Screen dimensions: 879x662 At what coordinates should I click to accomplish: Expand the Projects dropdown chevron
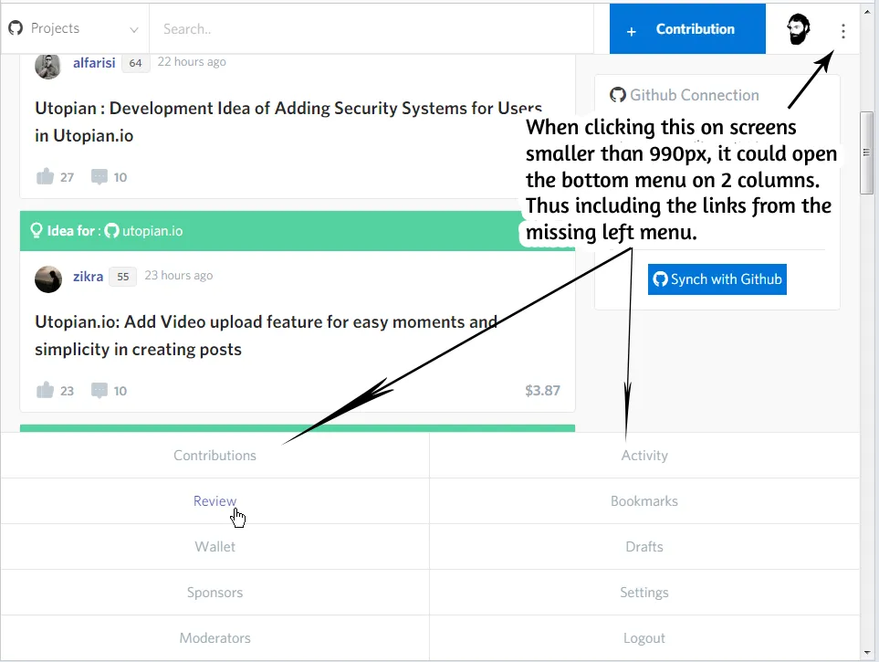click(134, 30)
